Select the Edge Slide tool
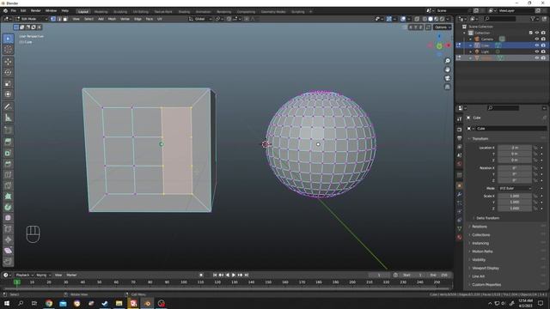 click(x=8, y=229)
